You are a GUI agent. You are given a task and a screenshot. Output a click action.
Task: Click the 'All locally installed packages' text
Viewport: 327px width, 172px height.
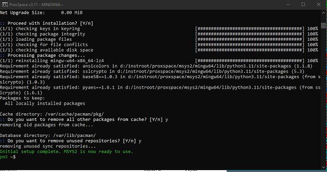[45, 103]
